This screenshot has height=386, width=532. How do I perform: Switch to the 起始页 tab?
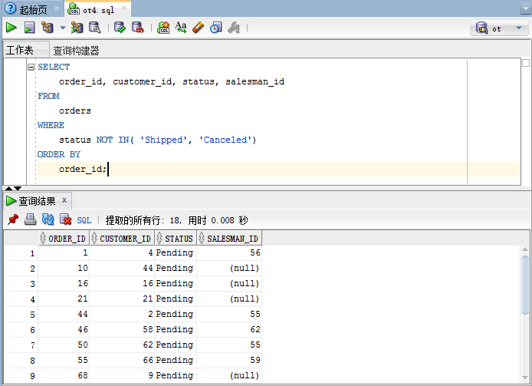click(x=25, y=9)
